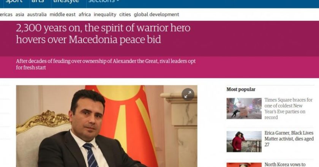This screenshot has width=319, height=167.
Task: Click the Most popular heading
Action: [241, 89]
